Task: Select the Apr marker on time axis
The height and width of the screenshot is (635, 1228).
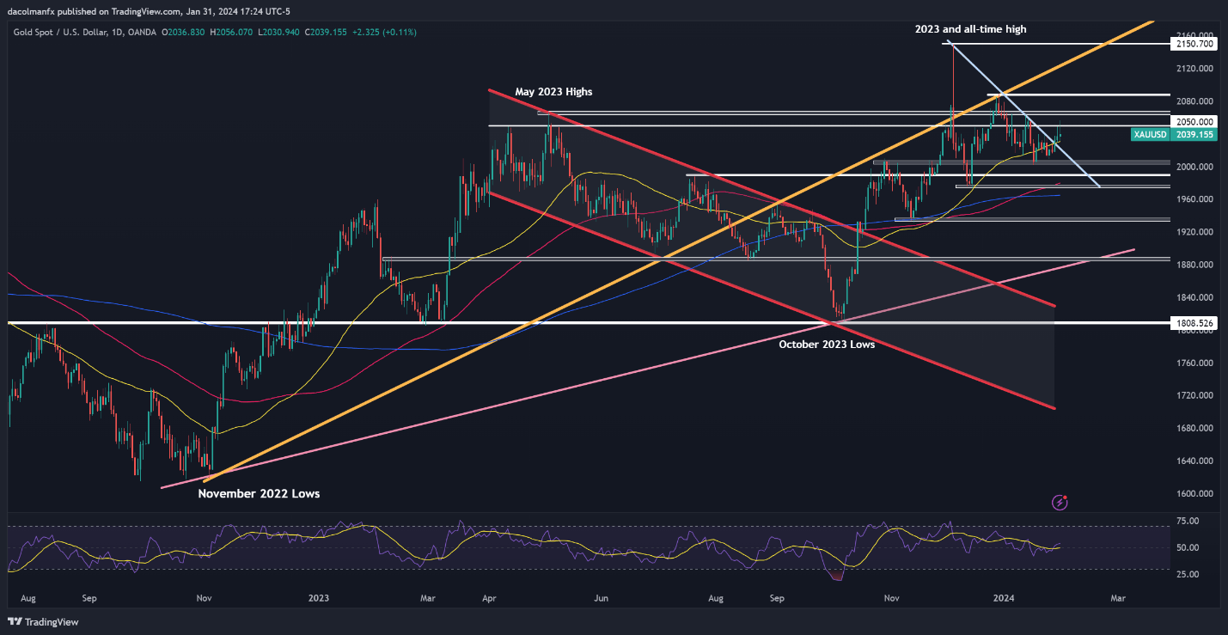Action: point(489,597)
